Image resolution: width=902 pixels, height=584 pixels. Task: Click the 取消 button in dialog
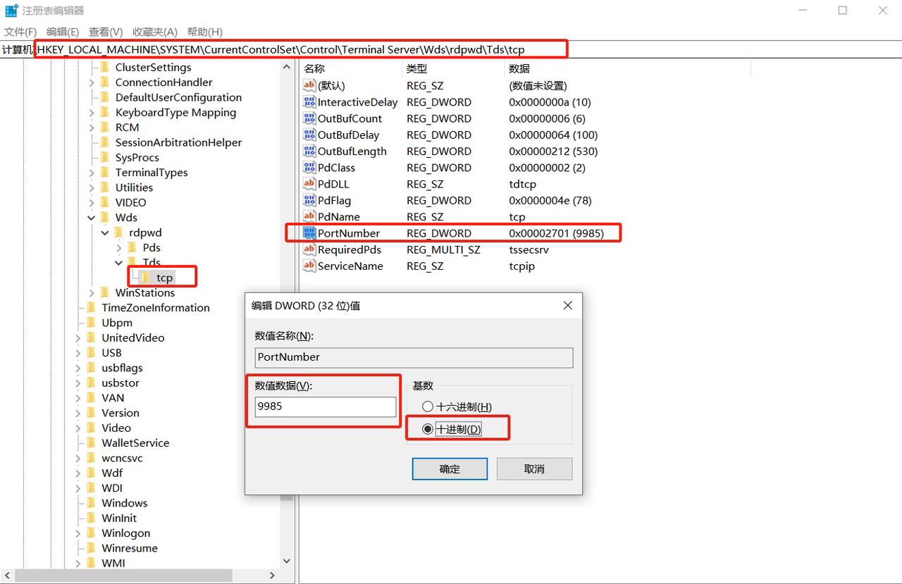[534, 469]
